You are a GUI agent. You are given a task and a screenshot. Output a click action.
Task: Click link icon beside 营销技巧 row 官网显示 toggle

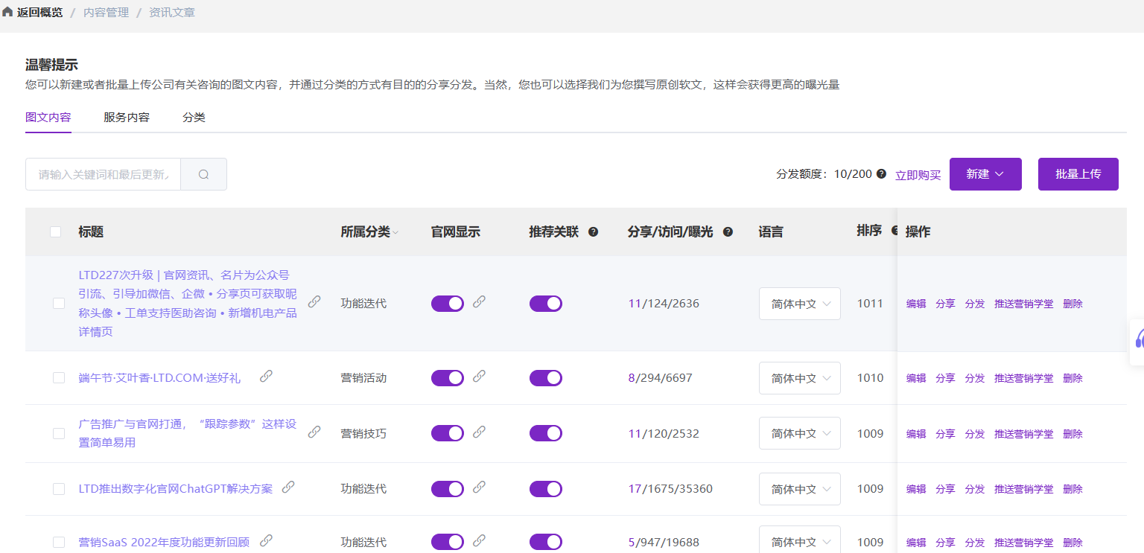[480, 432]
